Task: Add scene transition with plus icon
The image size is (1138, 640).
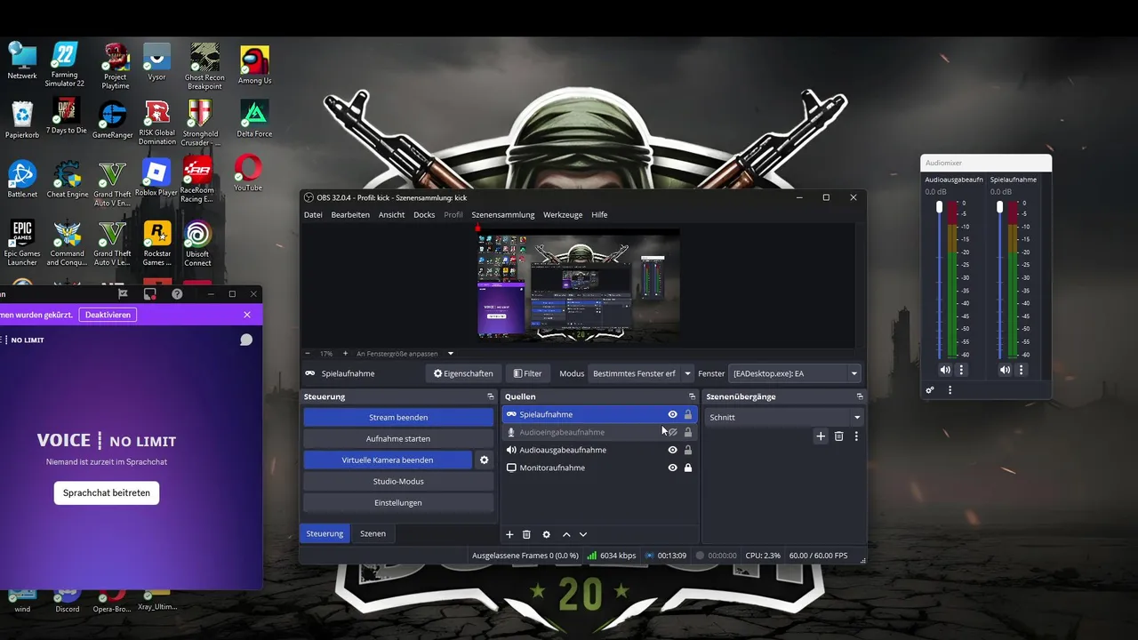Action: point(821,436)
